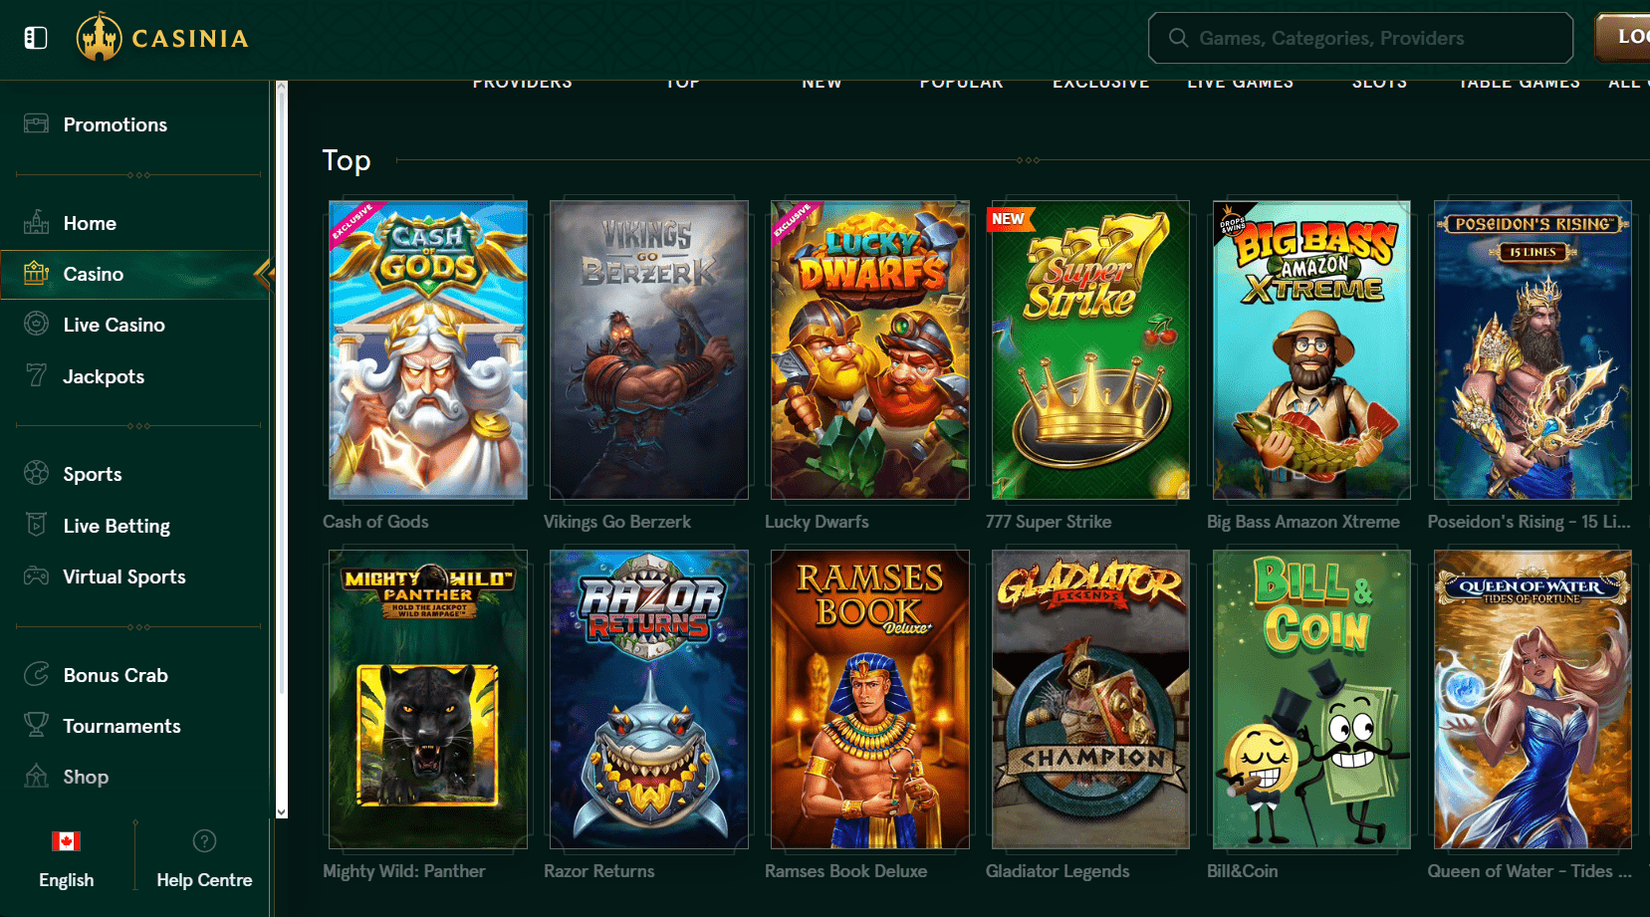
Task: Click the Home building icon
Action: 37,223
